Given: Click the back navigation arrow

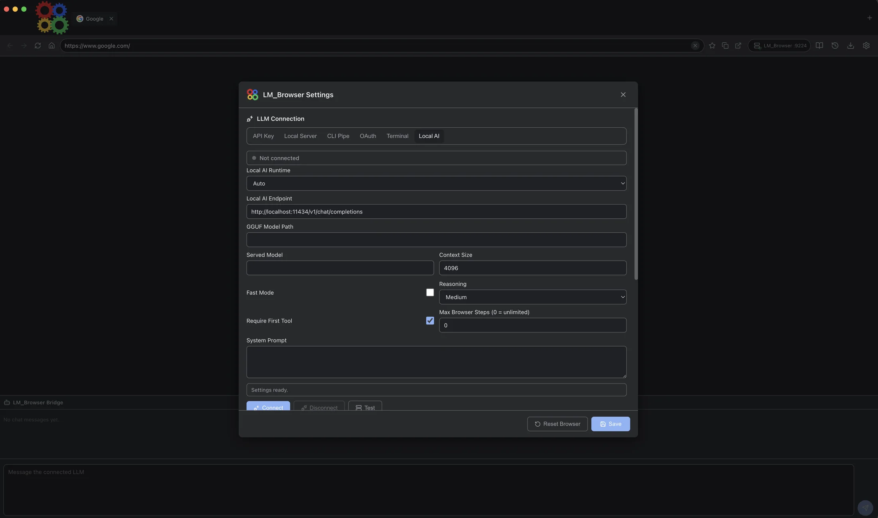Looking at the screenshot, I should point(10,46).
